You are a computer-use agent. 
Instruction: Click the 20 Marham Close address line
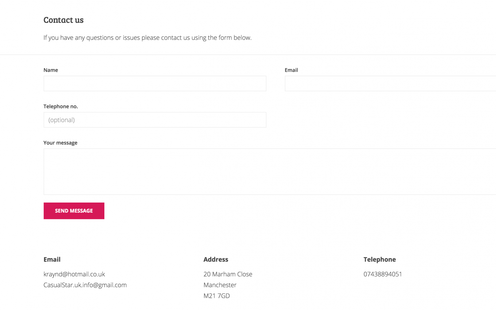pos(228,274)
